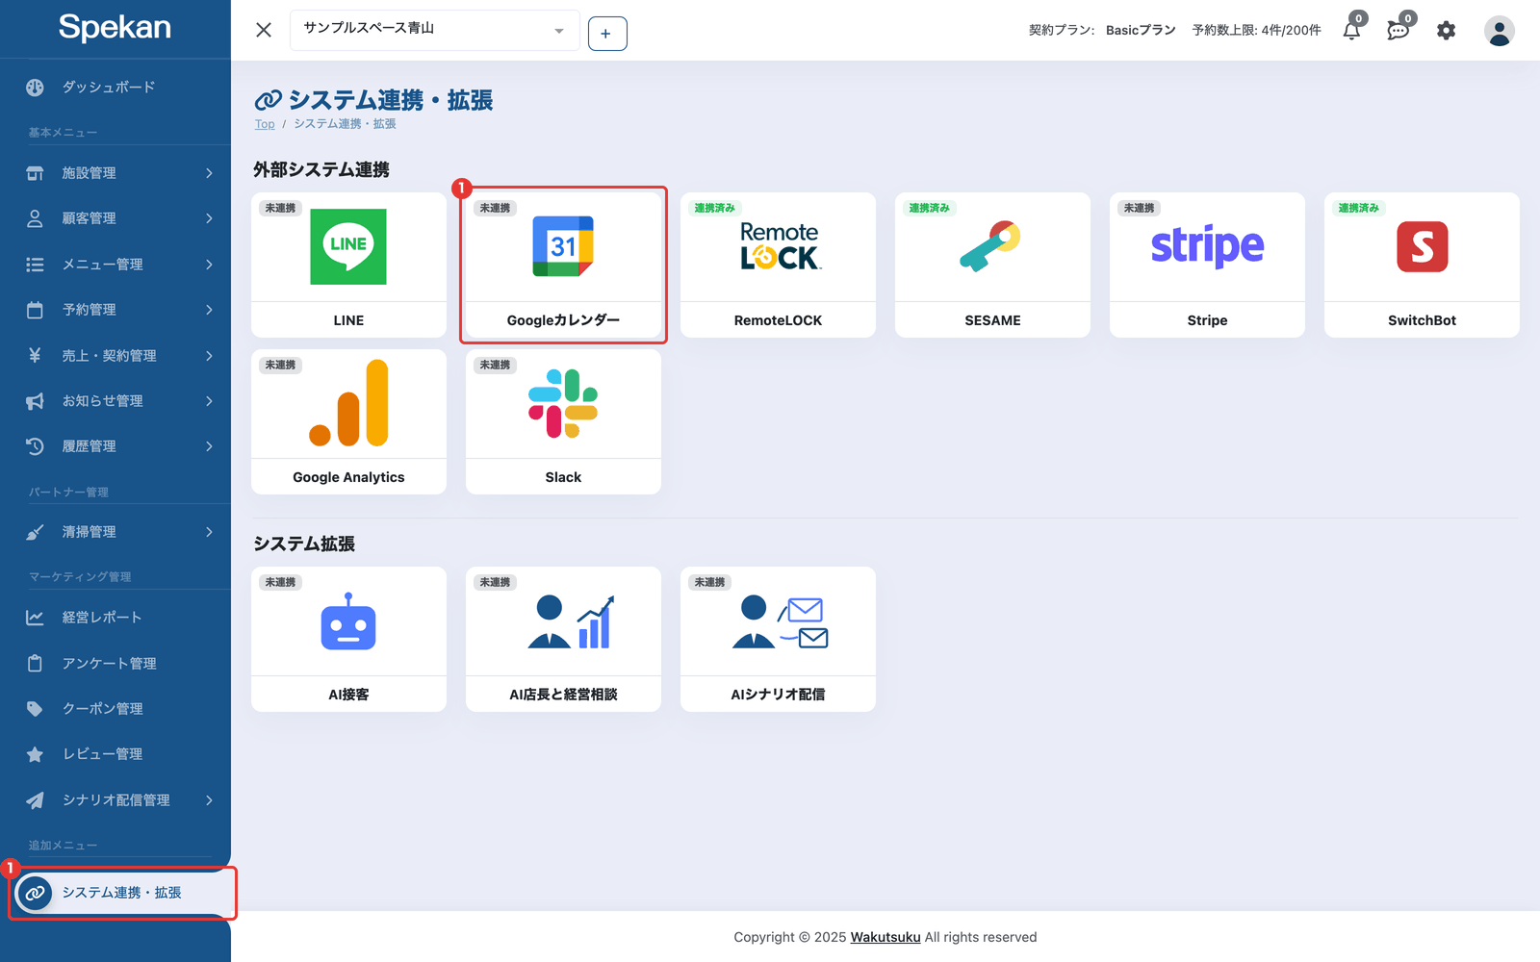1540x962 pixels.
Task: Expand the 清掃管理 menu
Action: [115, 532]
